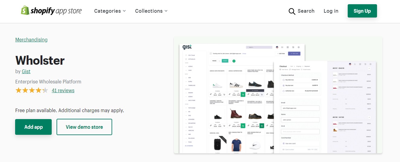This screenshot has width=400, height=162.
Task: Click the View demo store button
Action: pyautogui.click(x=84, y=127)
